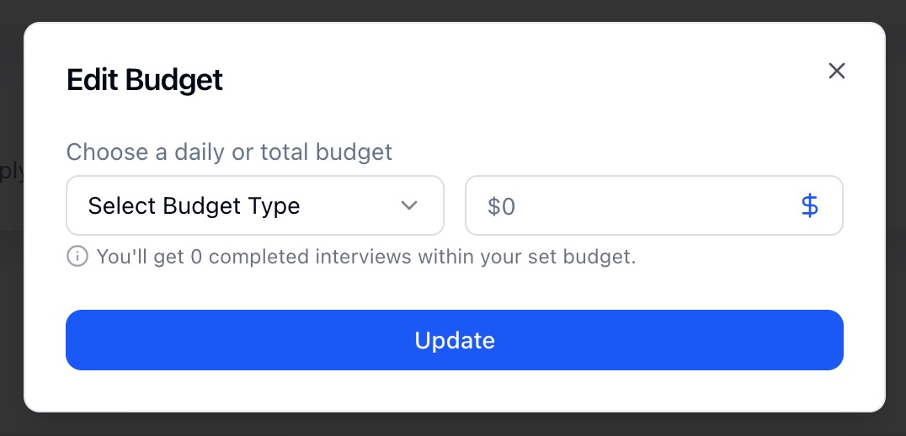The height and width of the screenshot is (436, 906).
Task: Submit budget changes with Update
Action: click(455, 340)
